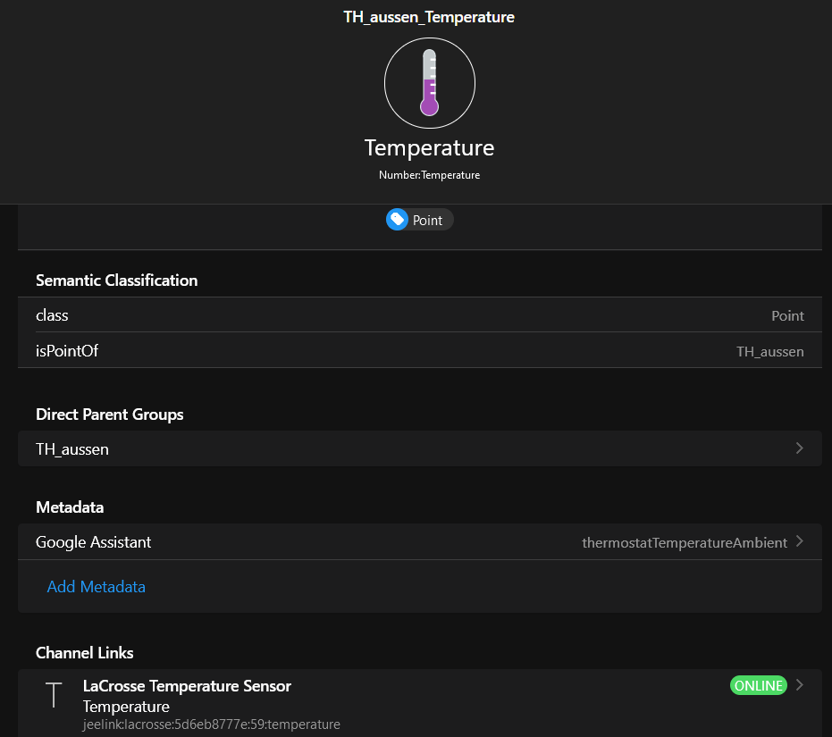Click the blue tag icon beside Point
This screenshot has width=832, height=737.
pos(398,220)
